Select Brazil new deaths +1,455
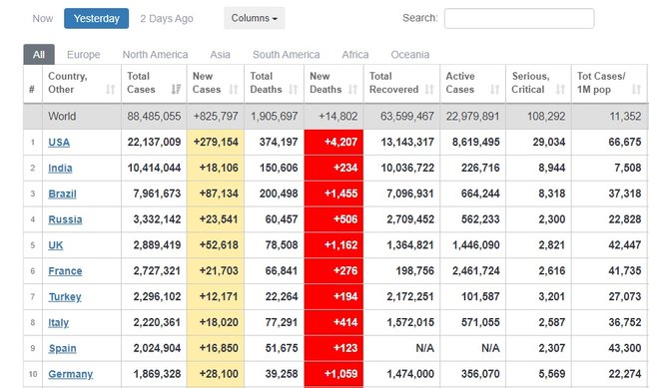This screenshot has width=649, height=388. click(340, 194)
